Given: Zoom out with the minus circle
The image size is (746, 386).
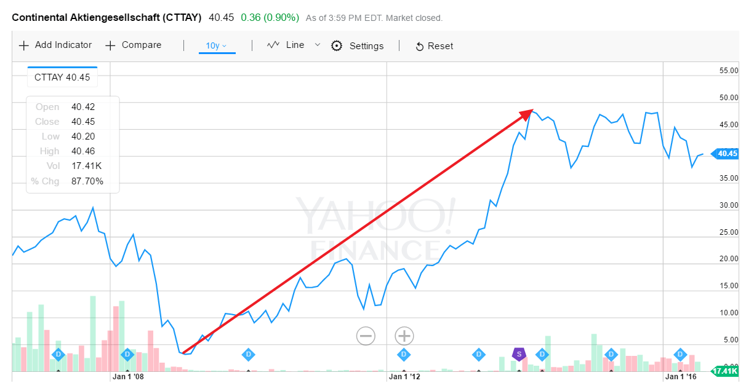Looking at the screenshot, I should coord(366,336).
